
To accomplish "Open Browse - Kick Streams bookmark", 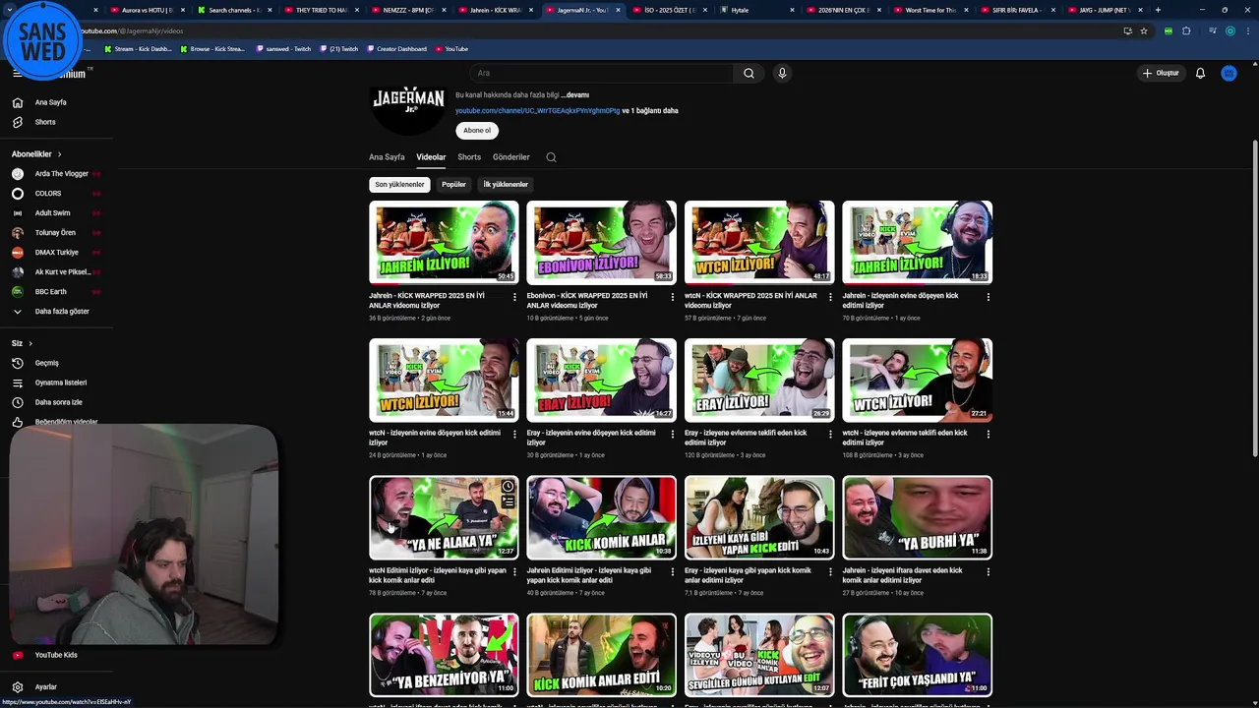I will point(212,49).
